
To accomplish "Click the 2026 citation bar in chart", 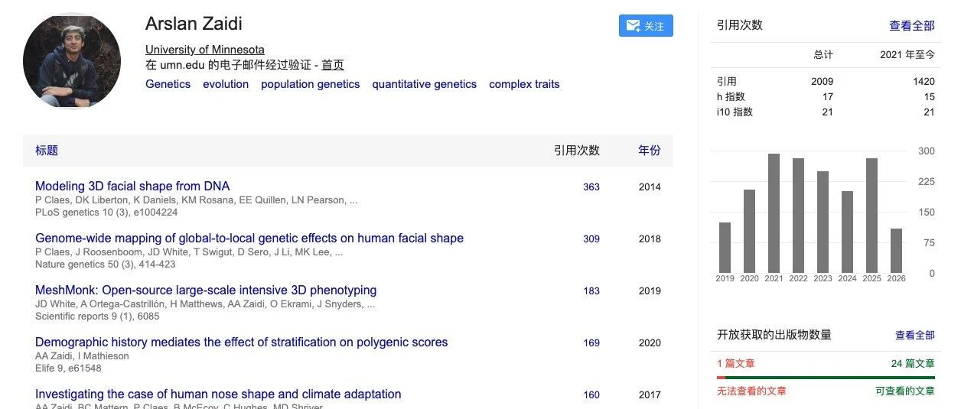I will 896,251.
